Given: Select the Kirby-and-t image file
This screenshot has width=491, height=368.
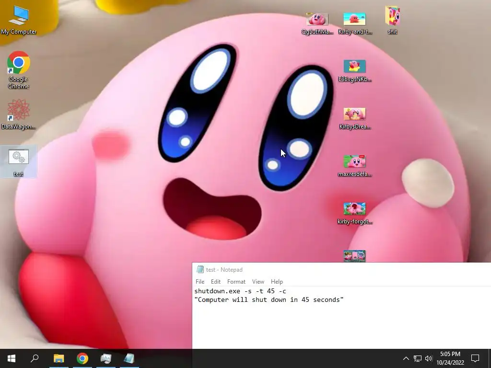Looking at the screenshot, I should (355, 23).
